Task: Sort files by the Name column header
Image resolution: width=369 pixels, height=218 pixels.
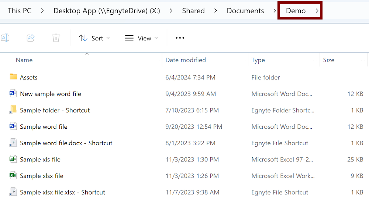Action: tap(24, 60)
